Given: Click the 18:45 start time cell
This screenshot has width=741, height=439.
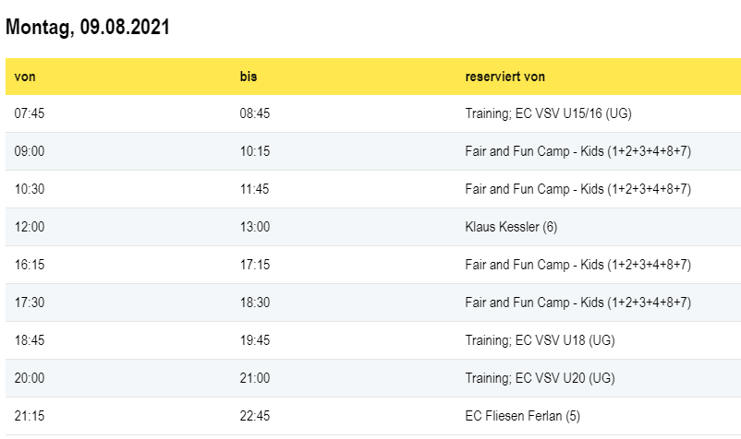Looking at the screenshot, I should pos(30,340).
